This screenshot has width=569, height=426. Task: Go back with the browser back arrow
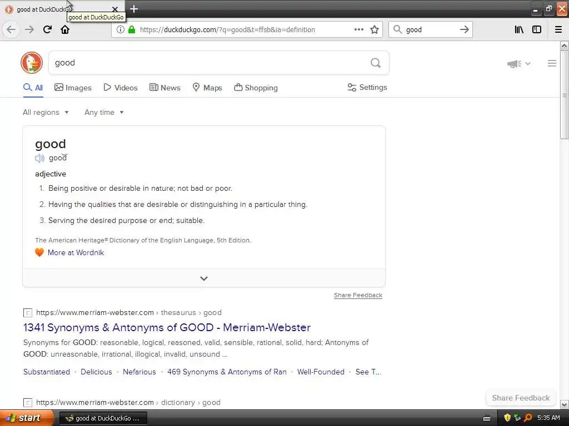(x=11, y=30)
